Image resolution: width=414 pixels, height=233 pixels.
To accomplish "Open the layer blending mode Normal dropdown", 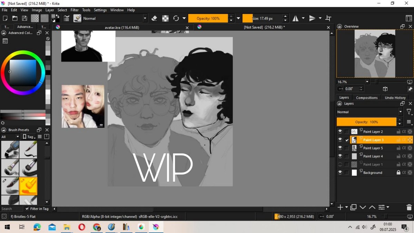I will [x=369, y=112].
